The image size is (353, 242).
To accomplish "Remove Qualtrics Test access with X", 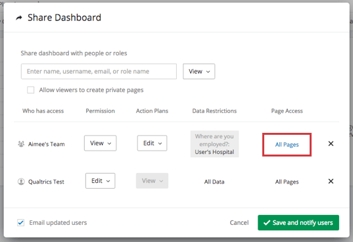I will coord(331,181).
